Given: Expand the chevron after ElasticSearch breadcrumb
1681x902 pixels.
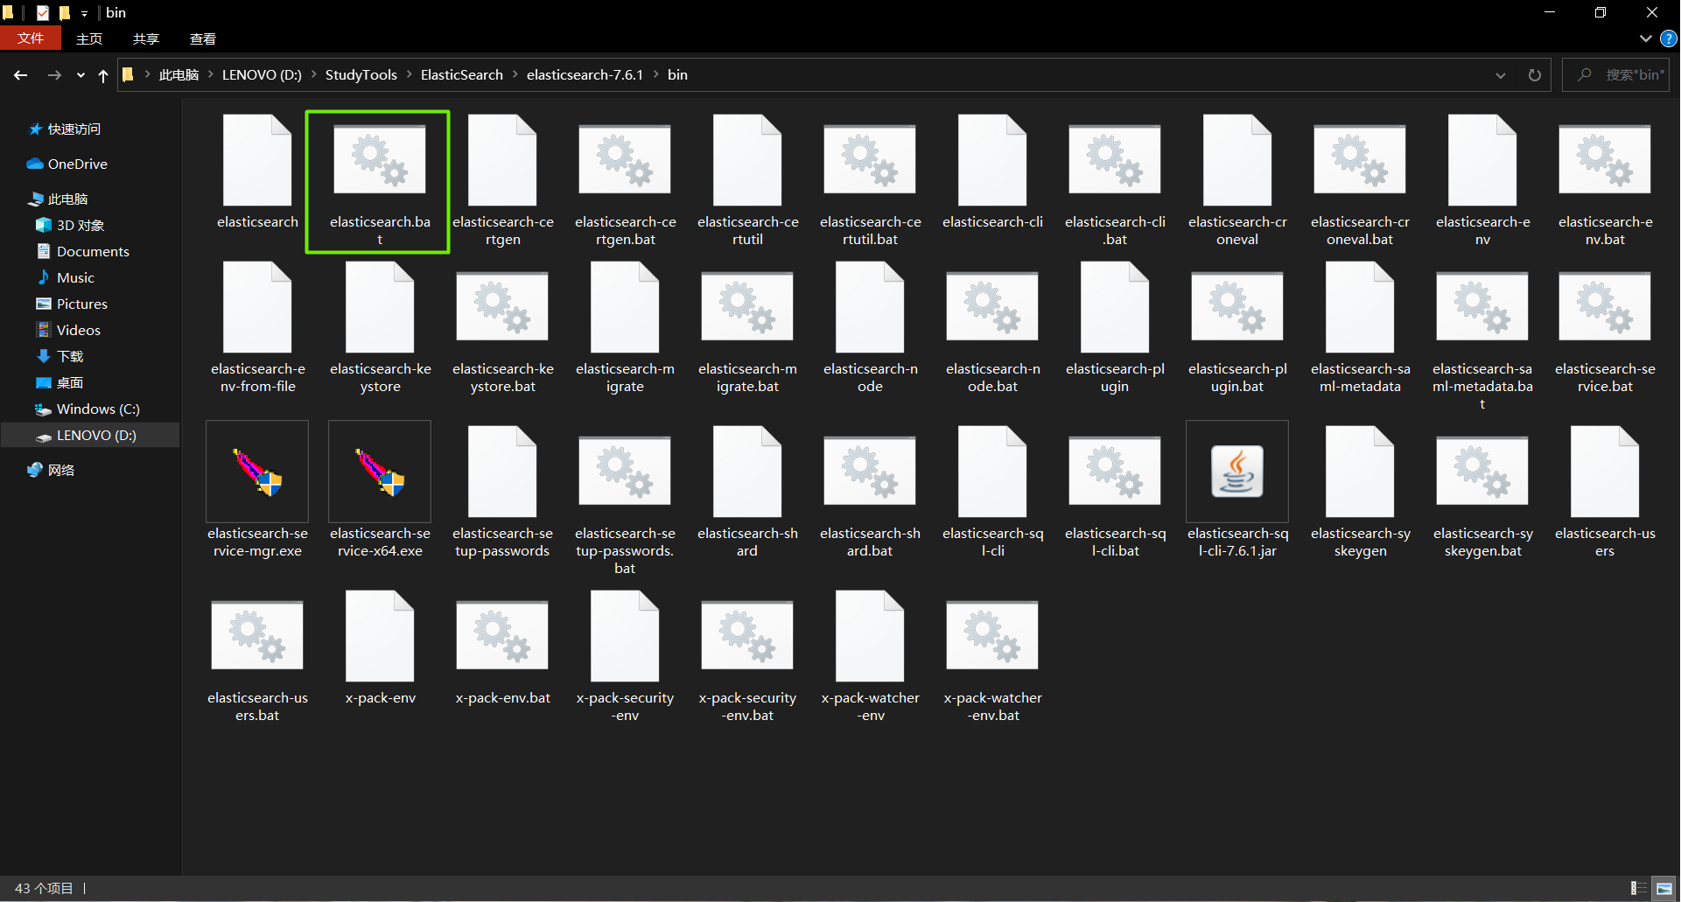Looking at the screenshot, I should pos(515,75).
